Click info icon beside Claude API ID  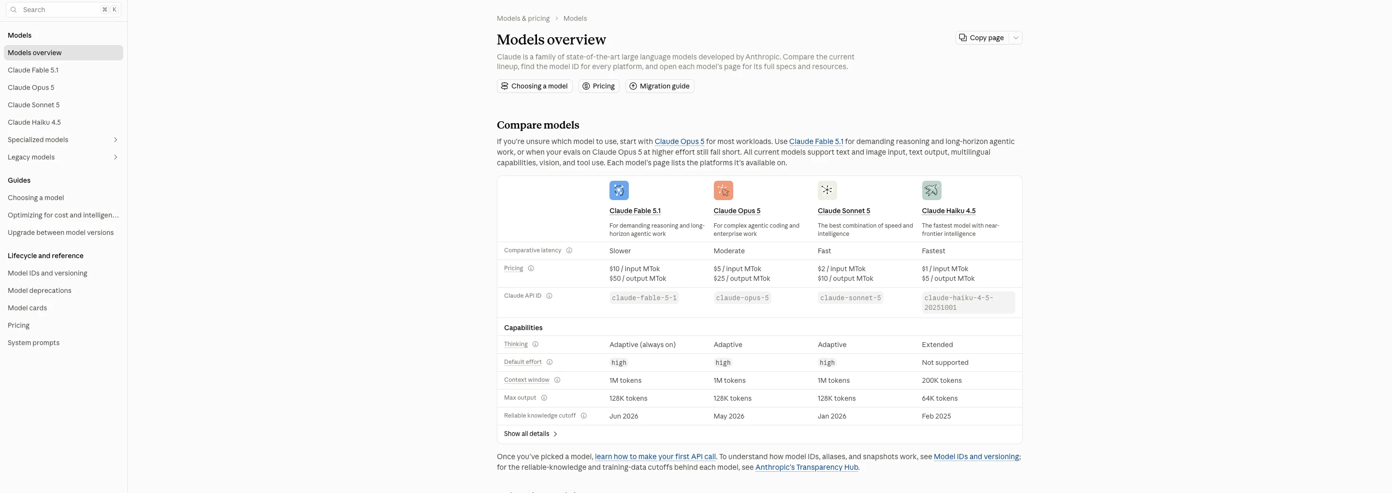click(x=549, y=296)
